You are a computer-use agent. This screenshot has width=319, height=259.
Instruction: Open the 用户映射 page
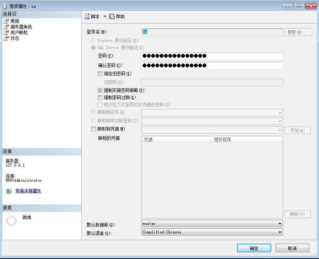[19, 32]
